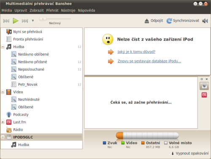
Task: Click the IPOD5GLC iPod device icon
Action: coord(9,137)
